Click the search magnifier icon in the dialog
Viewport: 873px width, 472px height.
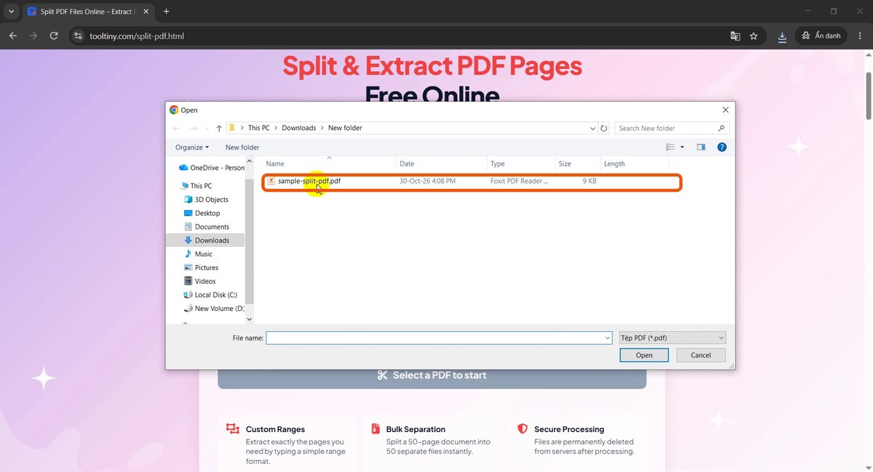point(722,128)
